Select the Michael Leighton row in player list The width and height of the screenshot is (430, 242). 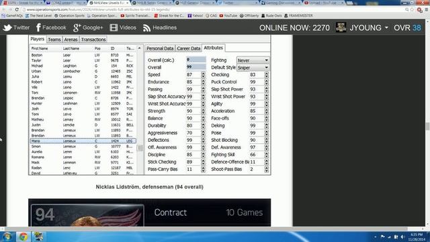[x=83, y=66]
